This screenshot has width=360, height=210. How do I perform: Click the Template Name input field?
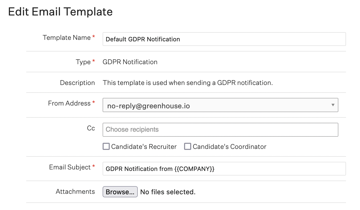[x=224, y=39]
